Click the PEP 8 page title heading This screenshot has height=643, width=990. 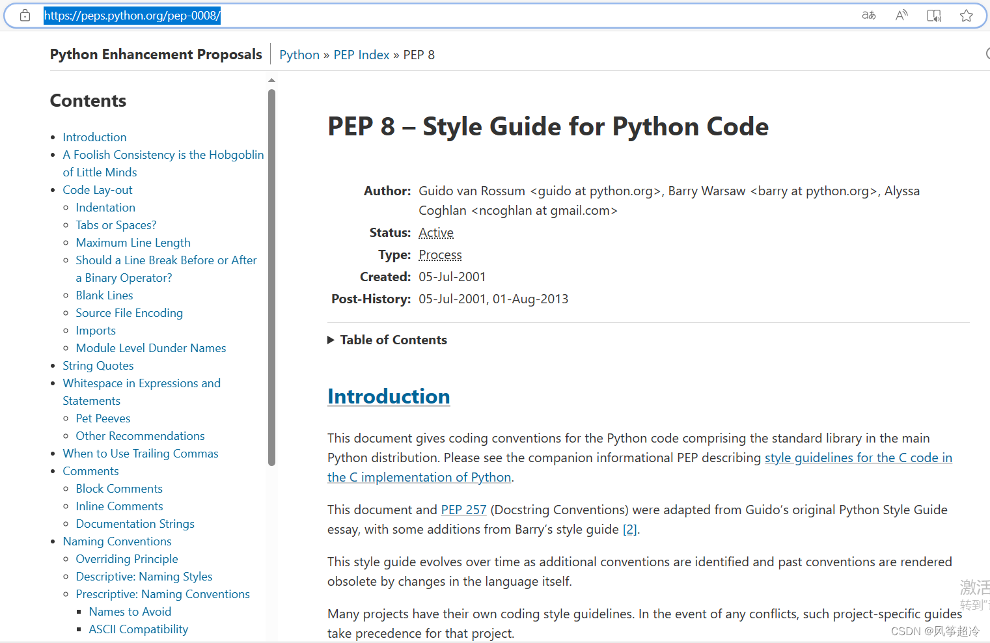pyautogui.click(x=548, y=126)
